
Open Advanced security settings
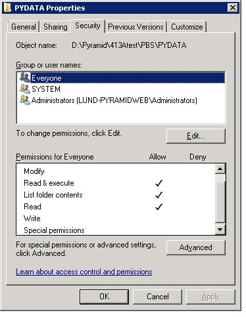coord(196,247)
